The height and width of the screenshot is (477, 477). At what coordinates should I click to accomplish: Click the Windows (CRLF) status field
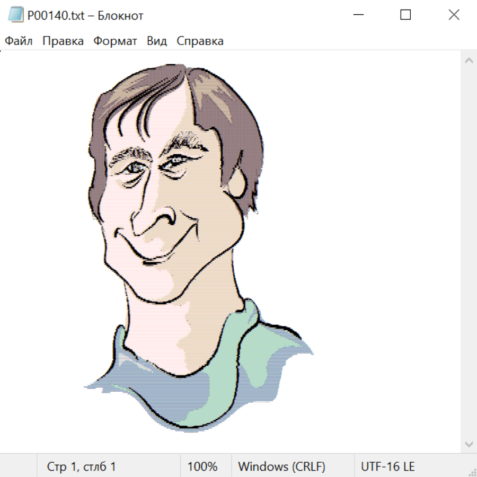pos(281,467)
